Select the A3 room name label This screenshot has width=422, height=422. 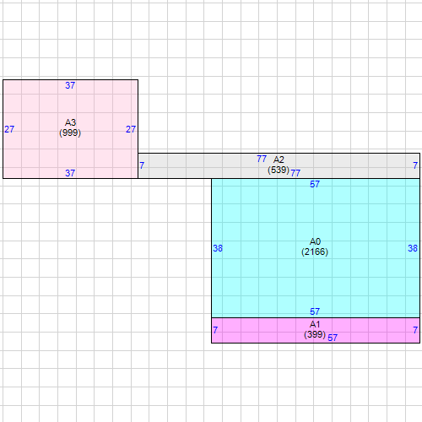tap(70, 122)
